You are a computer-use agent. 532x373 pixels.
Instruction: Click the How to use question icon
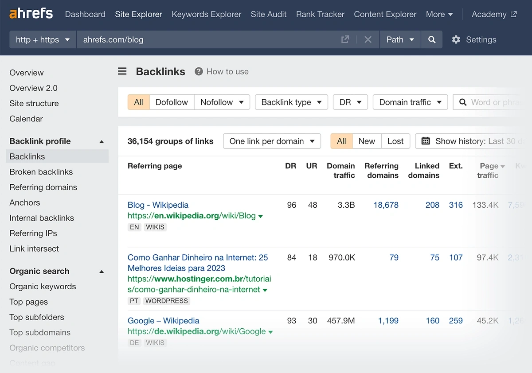click(x=199, y=71)
